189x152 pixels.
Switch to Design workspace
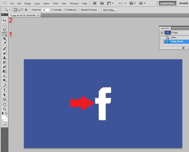click(x=183, y=3)
